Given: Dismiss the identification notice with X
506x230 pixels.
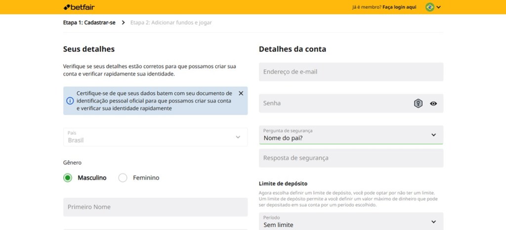Looking at the screenshot, I should [241, 93].
